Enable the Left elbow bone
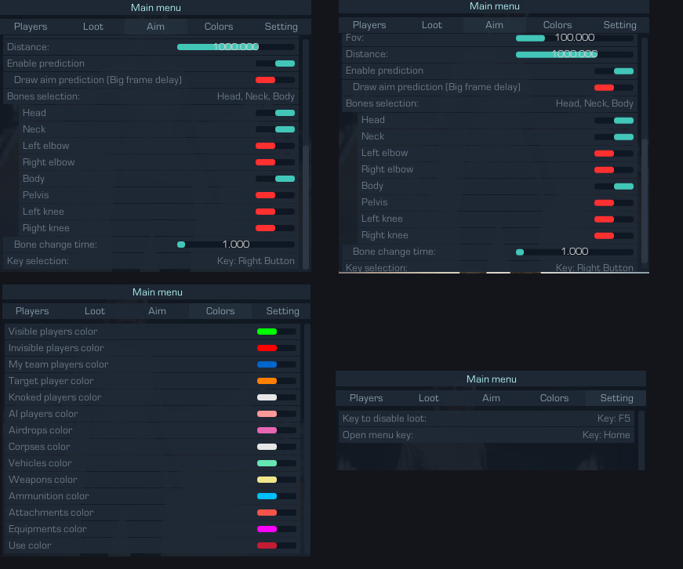Screen dimensions: 683x569 [275, 145]
